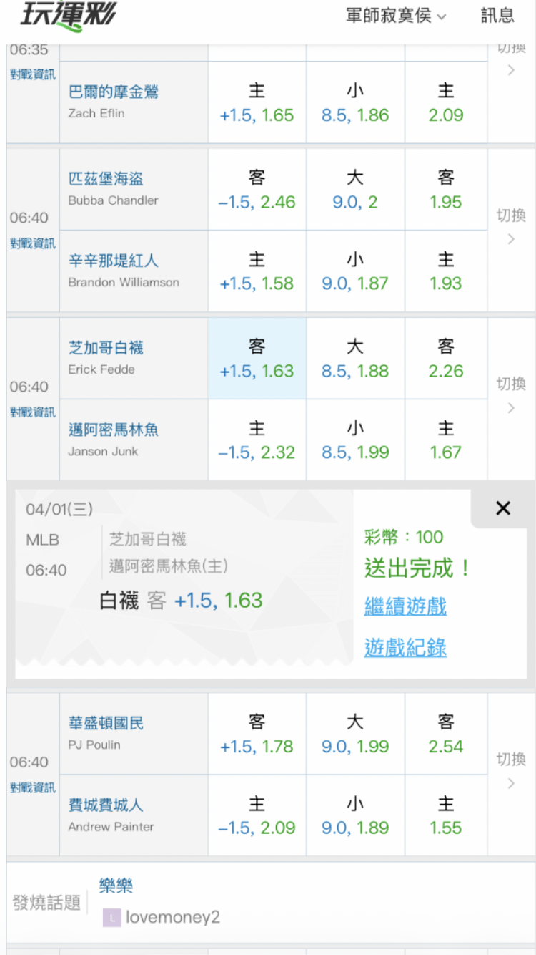Open 芝加哥白襪 team page
Screen dimensions: 536x955
[x=106, y=348]
